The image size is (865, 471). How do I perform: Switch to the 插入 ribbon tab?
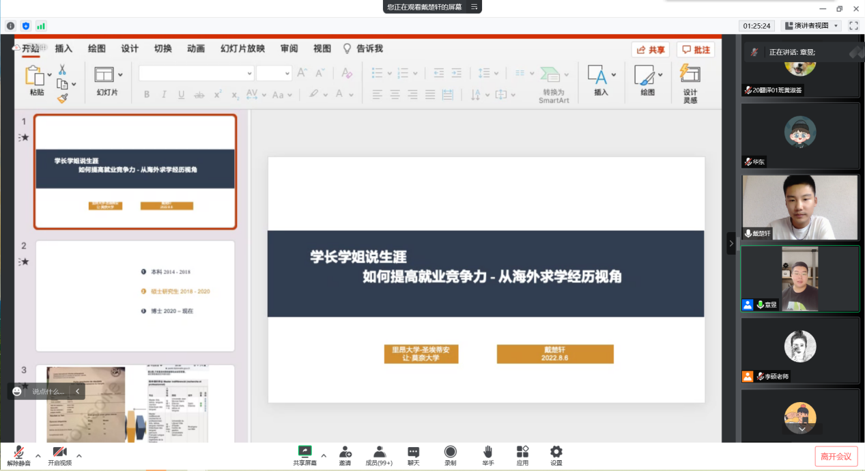click(63, 48)
